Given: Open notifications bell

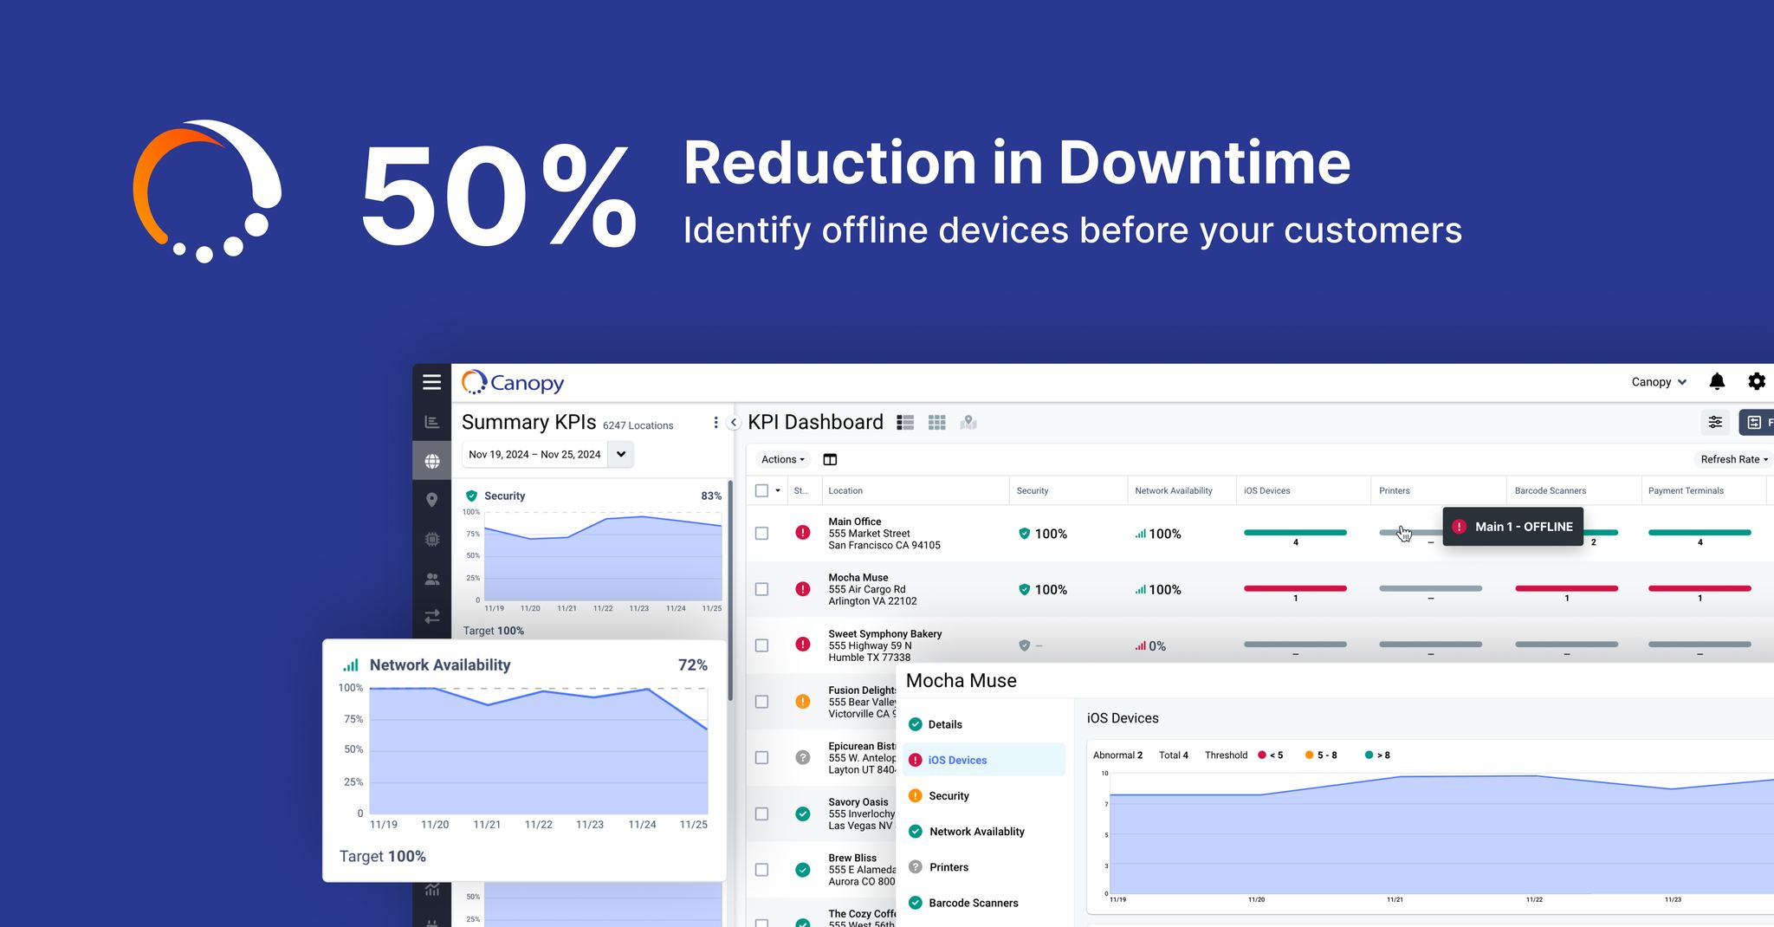Looking at the screenshot, I should 1717,381.
